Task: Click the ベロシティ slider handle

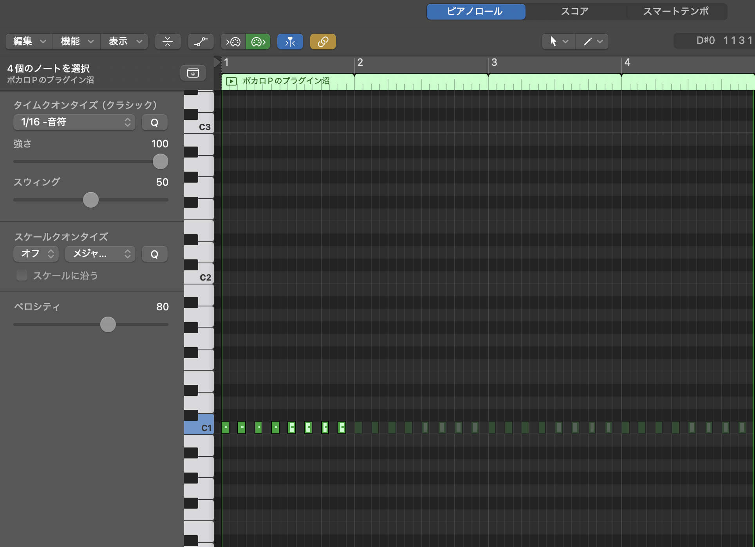Action: click(108, 324)
